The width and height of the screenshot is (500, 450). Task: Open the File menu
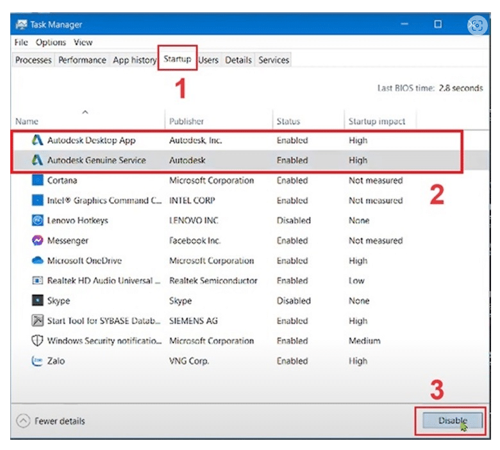tap(21, 42)
